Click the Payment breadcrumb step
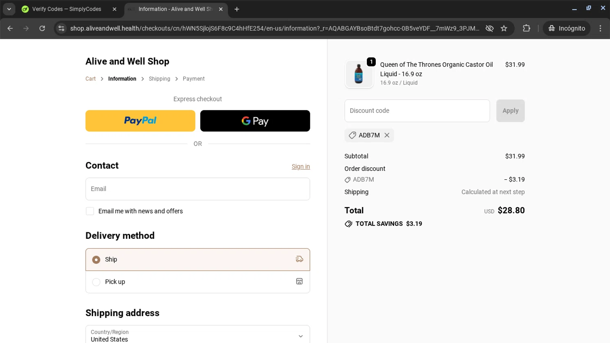This screenshot has height=343, width=610. pos(194,79)
